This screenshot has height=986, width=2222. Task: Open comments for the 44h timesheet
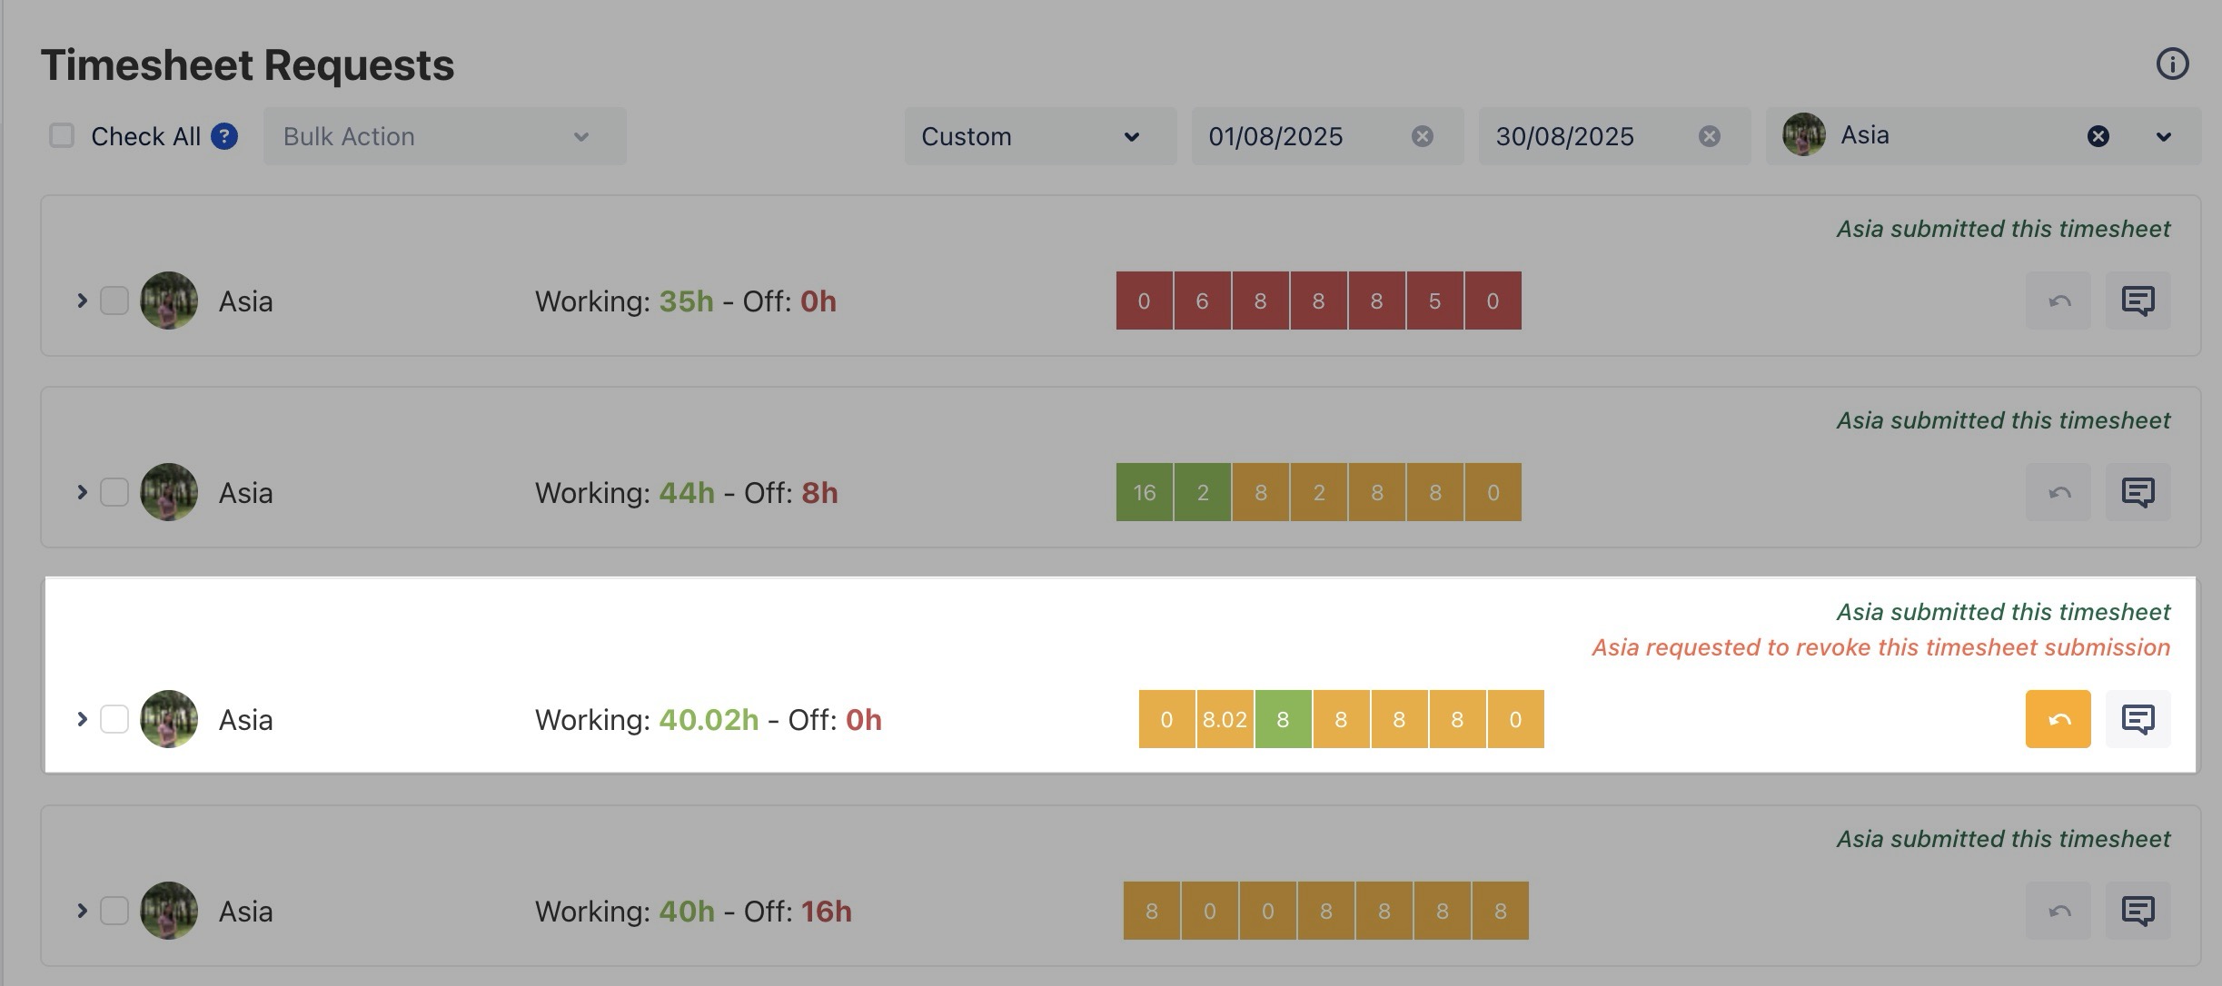(2138, 492)
